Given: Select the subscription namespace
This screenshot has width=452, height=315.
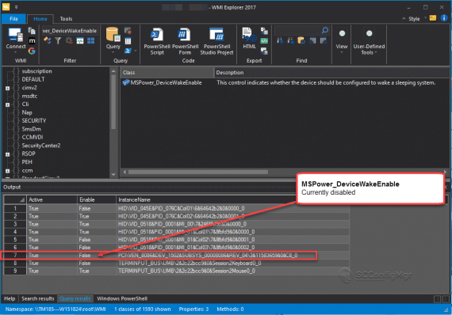Looking at the screenshot, I should [x=36, y=71].
